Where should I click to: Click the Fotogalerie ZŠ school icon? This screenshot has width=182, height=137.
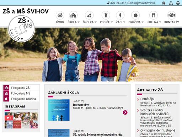(x=6, y=88)
